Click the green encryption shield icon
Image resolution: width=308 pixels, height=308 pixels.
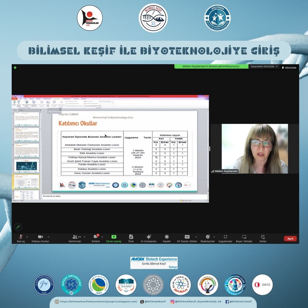point(15,68)
